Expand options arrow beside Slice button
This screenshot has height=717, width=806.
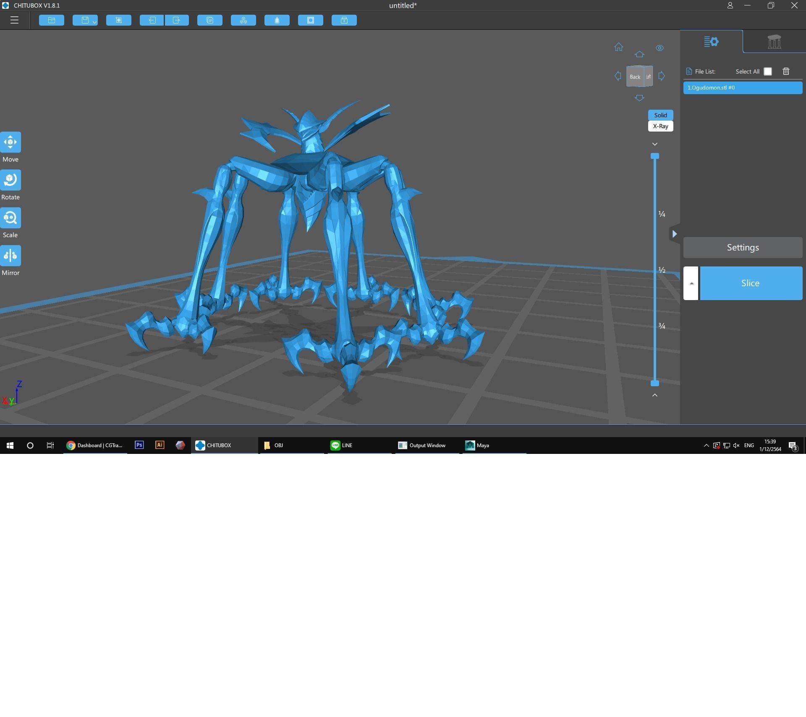[x=691, y=283]
